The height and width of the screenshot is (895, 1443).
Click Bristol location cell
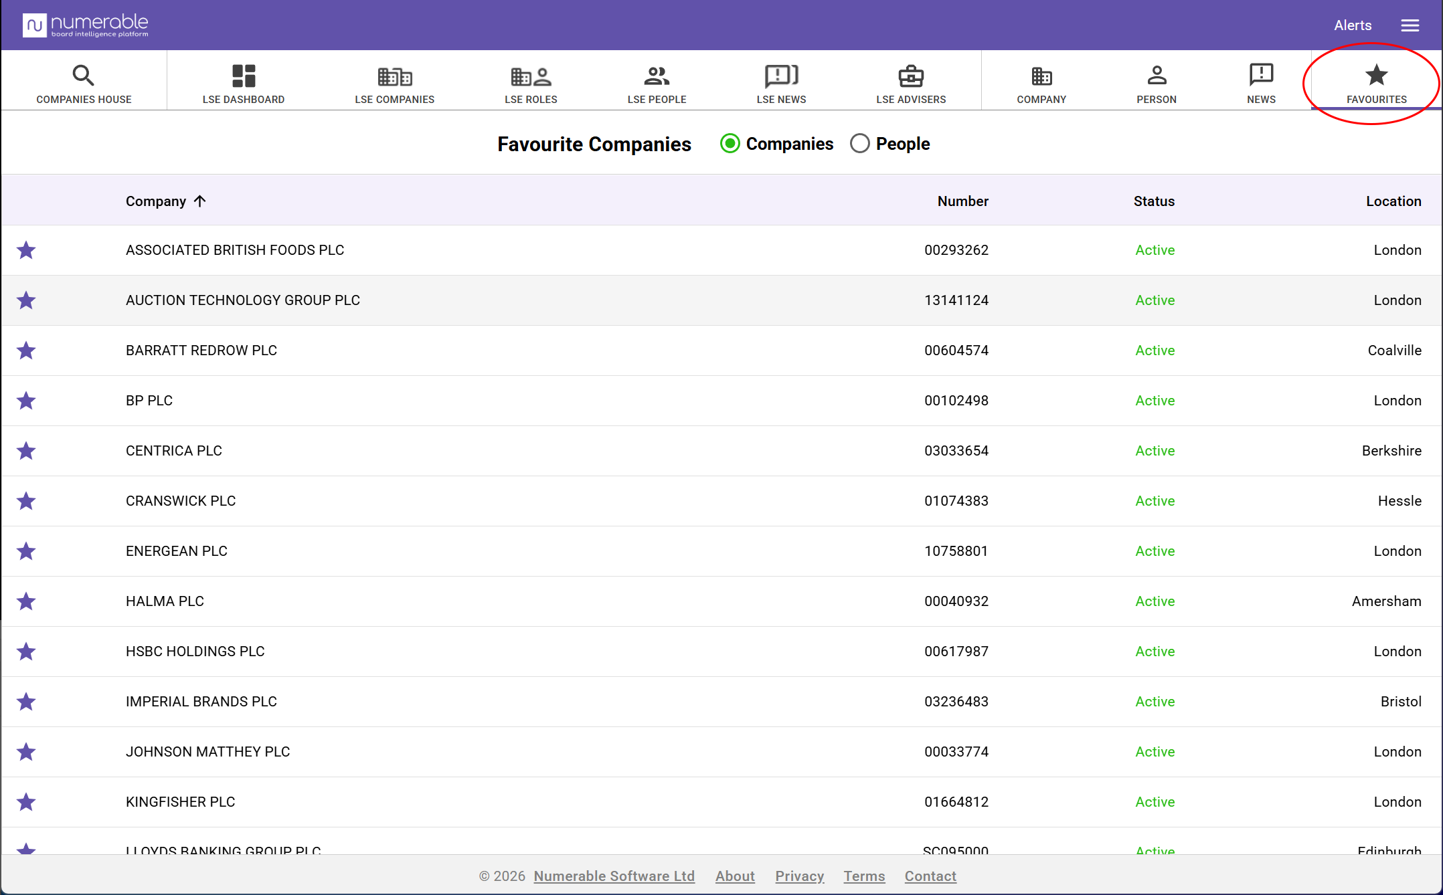[x=1401, y=702]
